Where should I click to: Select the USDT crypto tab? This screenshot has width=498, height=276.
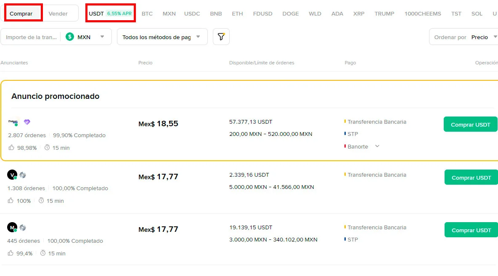[96, 13]
